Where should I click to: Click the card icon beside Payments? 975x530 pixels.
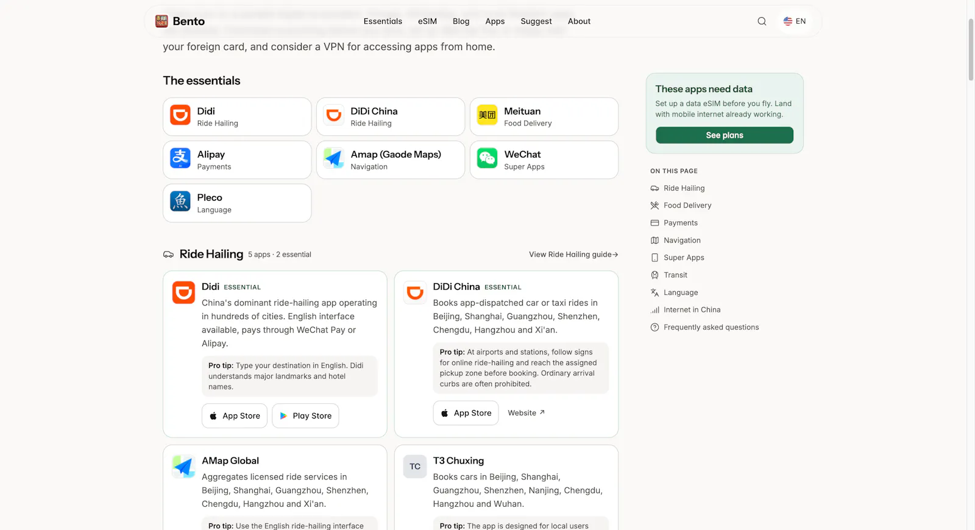[655, 223]
